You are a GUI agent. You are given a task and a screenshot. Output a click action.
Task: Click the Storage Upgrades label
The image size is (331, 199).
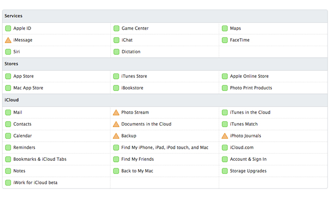click(x=248, y=171)
